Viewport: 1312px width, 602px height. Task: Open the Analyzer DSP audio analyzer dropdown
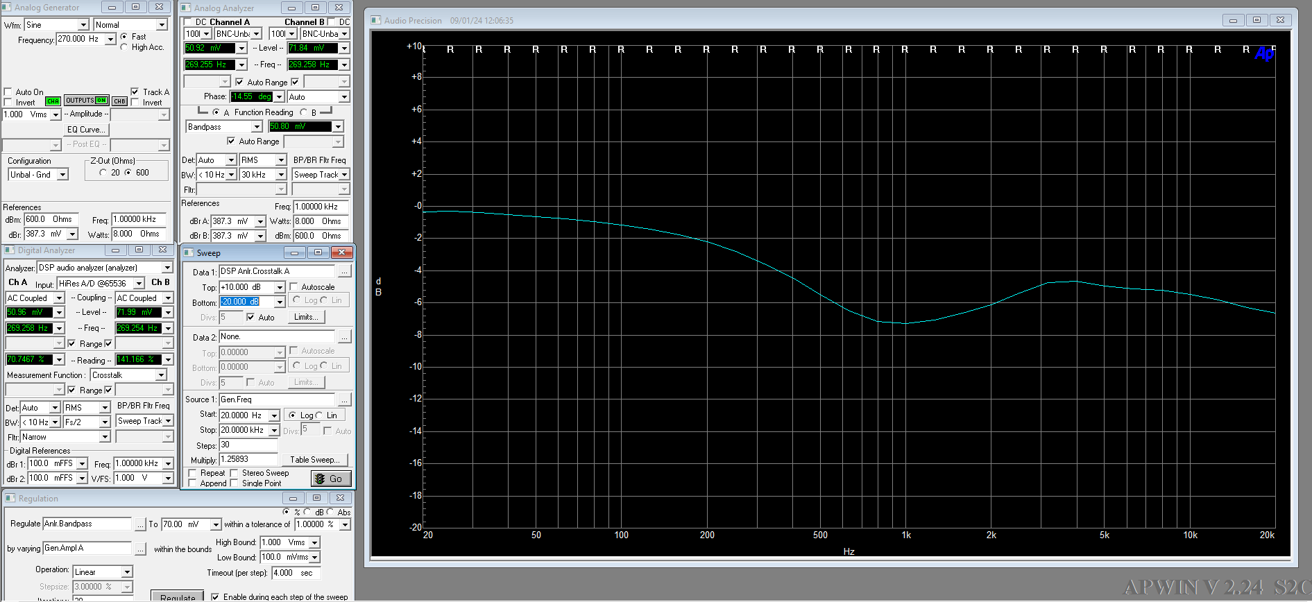tap(167, 268)
